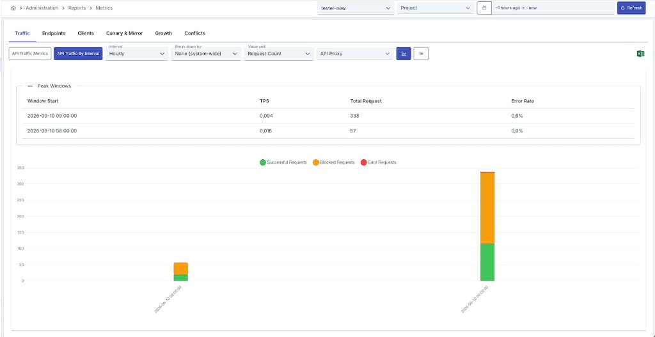Click API Traffic Metrics button
This screenshot has height=337, width=655.
[30, 54]
